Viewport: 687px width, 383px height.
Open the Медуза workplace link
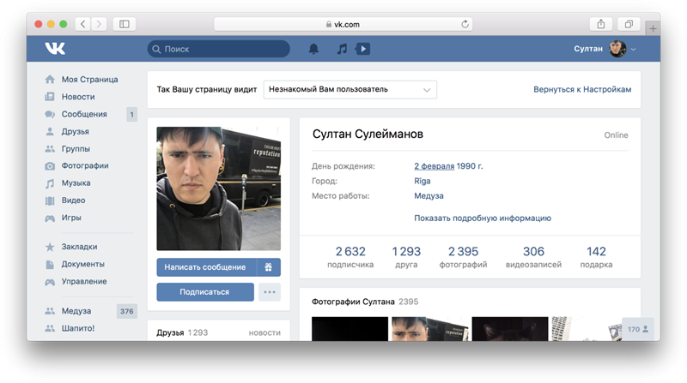(429, 195)
